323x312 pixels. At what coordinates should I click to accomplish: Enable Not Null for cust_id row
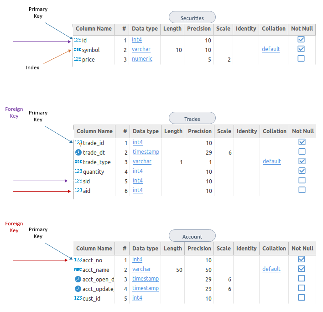[x=302, y=297]
